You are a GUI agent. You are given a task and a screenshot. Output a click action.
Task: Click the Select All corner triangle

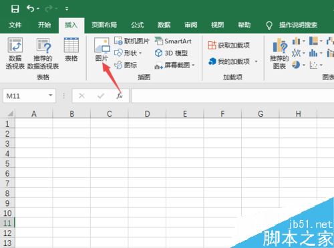[x=10, y=114]
